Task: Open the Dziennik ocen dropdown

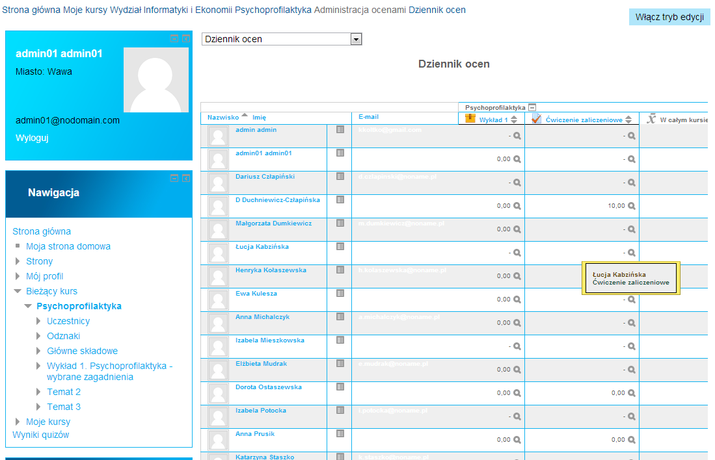Action: 281,39
